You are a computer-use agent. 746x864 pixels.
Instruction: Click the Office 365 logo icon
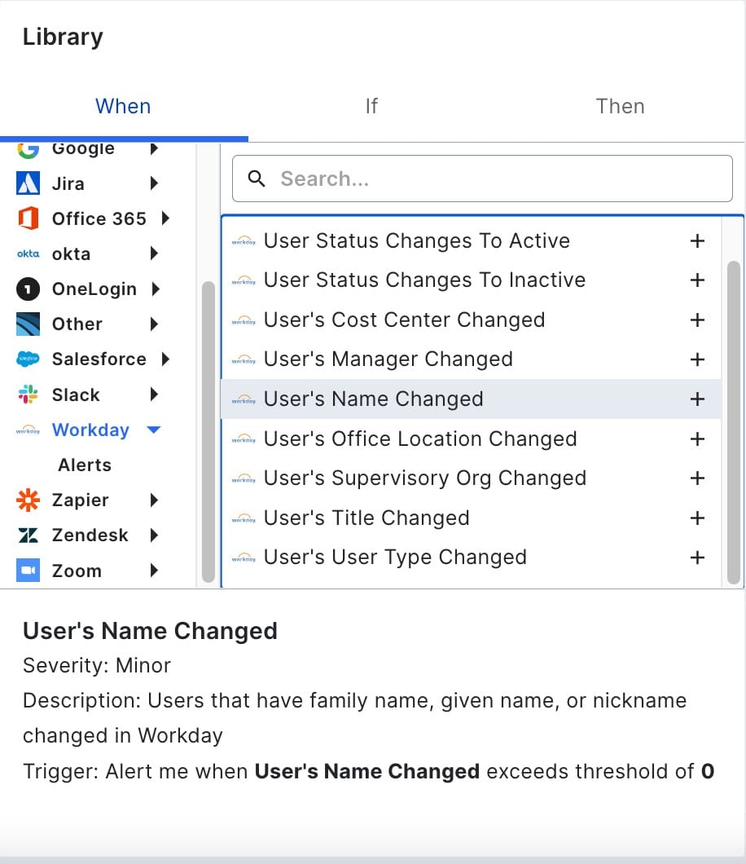coord(28,218)
